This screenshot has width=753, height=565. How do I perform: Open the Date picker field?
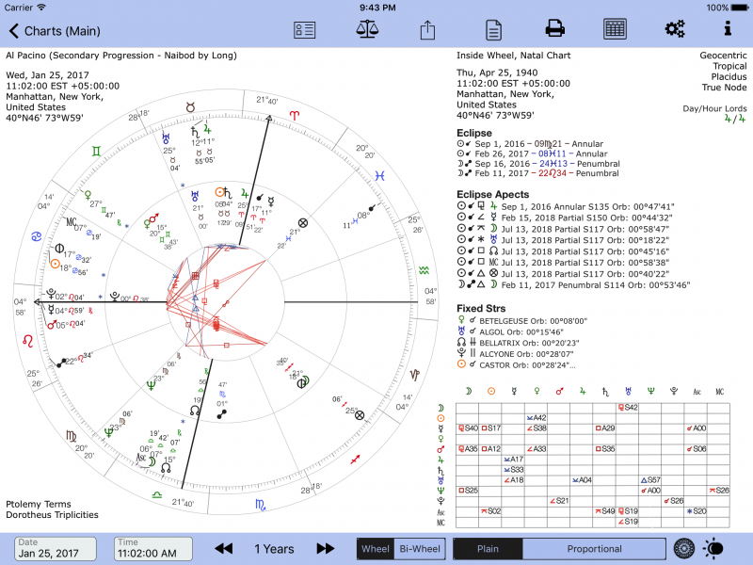click(x=56, y=548)
